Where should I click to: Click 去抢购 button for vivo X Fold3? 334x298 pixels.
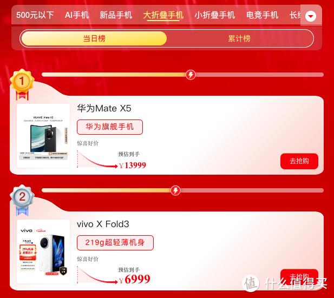(x=299, y=277)
